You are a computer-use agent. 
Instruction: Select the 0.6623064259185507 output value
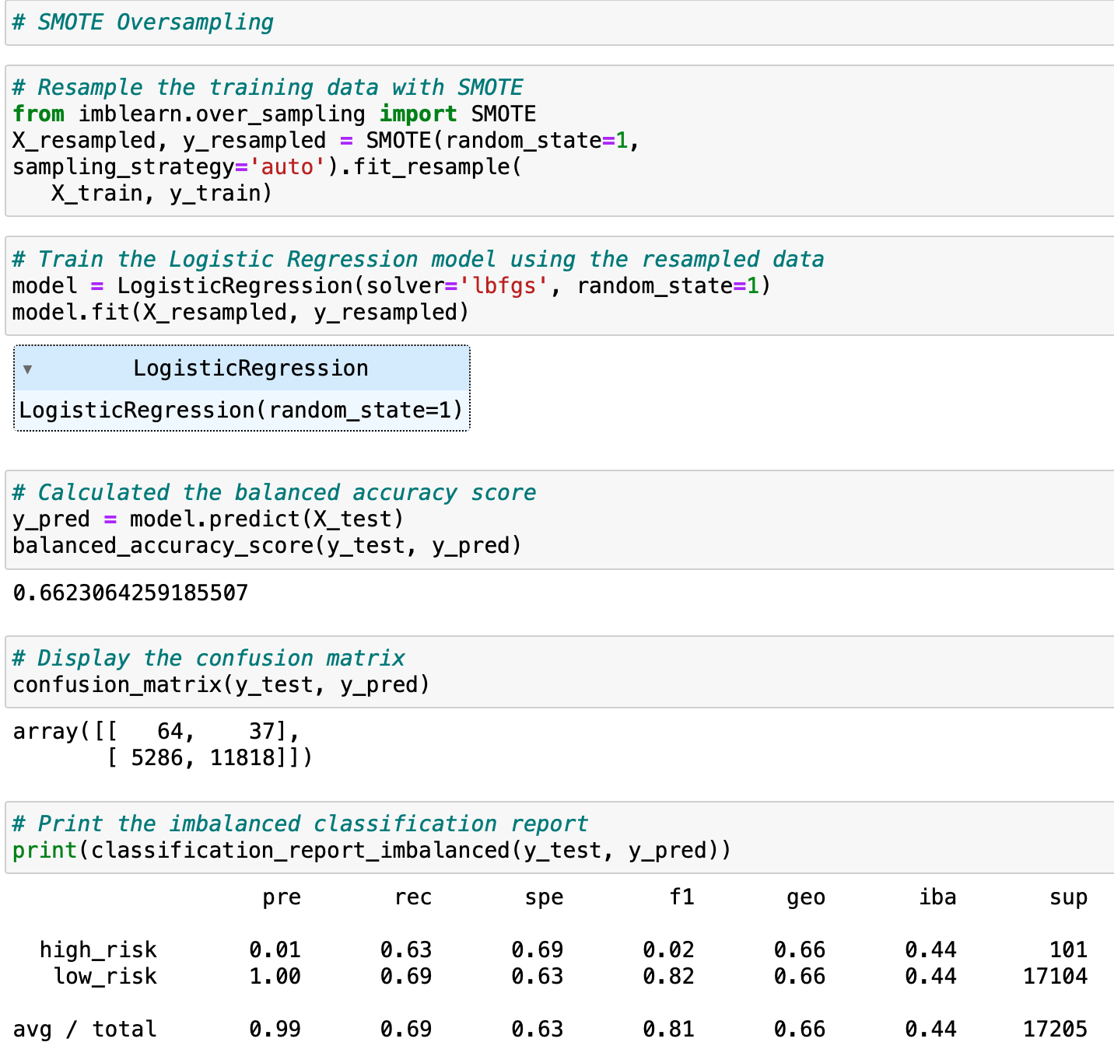(131, 593)
